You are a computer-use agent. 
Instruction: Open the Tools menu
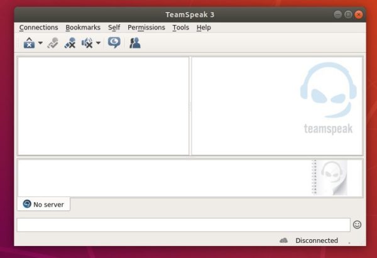[x=180, y=28]
